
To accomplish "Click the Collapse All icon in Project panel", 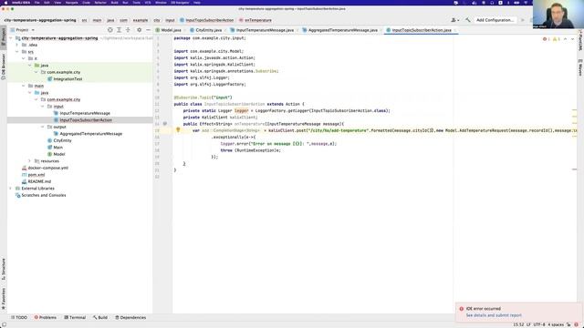I will (128, 30).
